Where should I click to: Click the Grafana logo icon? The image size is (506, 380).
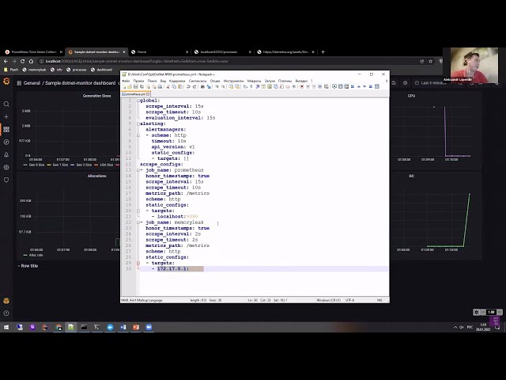pyautogui.click(x=6, y=82)
